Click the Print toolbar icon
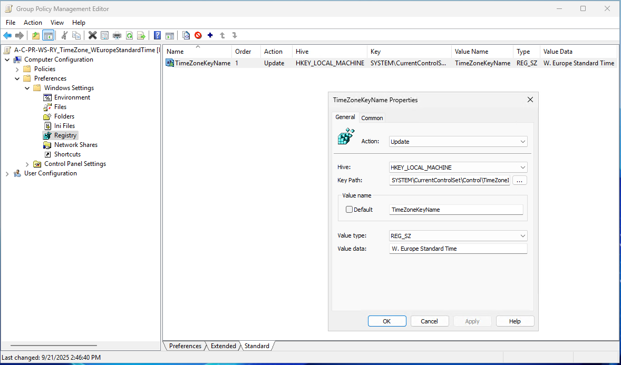The width and height of the screenshot is (621, 365). click(117, 35)
